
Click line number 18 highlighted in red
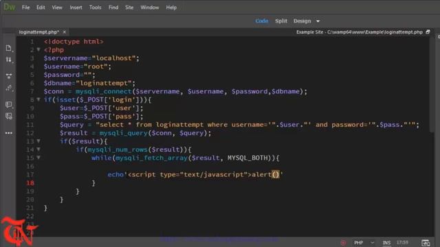[x=30, y=183]
